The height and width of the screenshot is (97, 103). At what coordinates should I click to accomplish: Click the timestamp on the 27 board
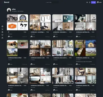[x=24, y=37]
